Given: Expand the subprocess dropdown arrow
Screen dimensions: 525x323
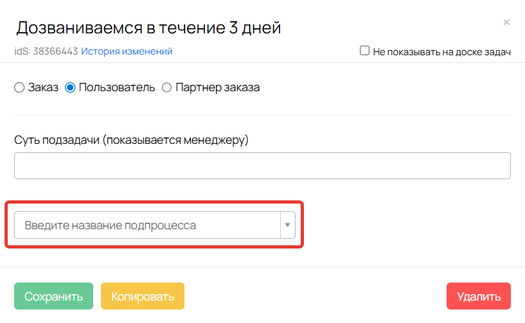Looking at the screenshot, I should (x=287, y=225).
